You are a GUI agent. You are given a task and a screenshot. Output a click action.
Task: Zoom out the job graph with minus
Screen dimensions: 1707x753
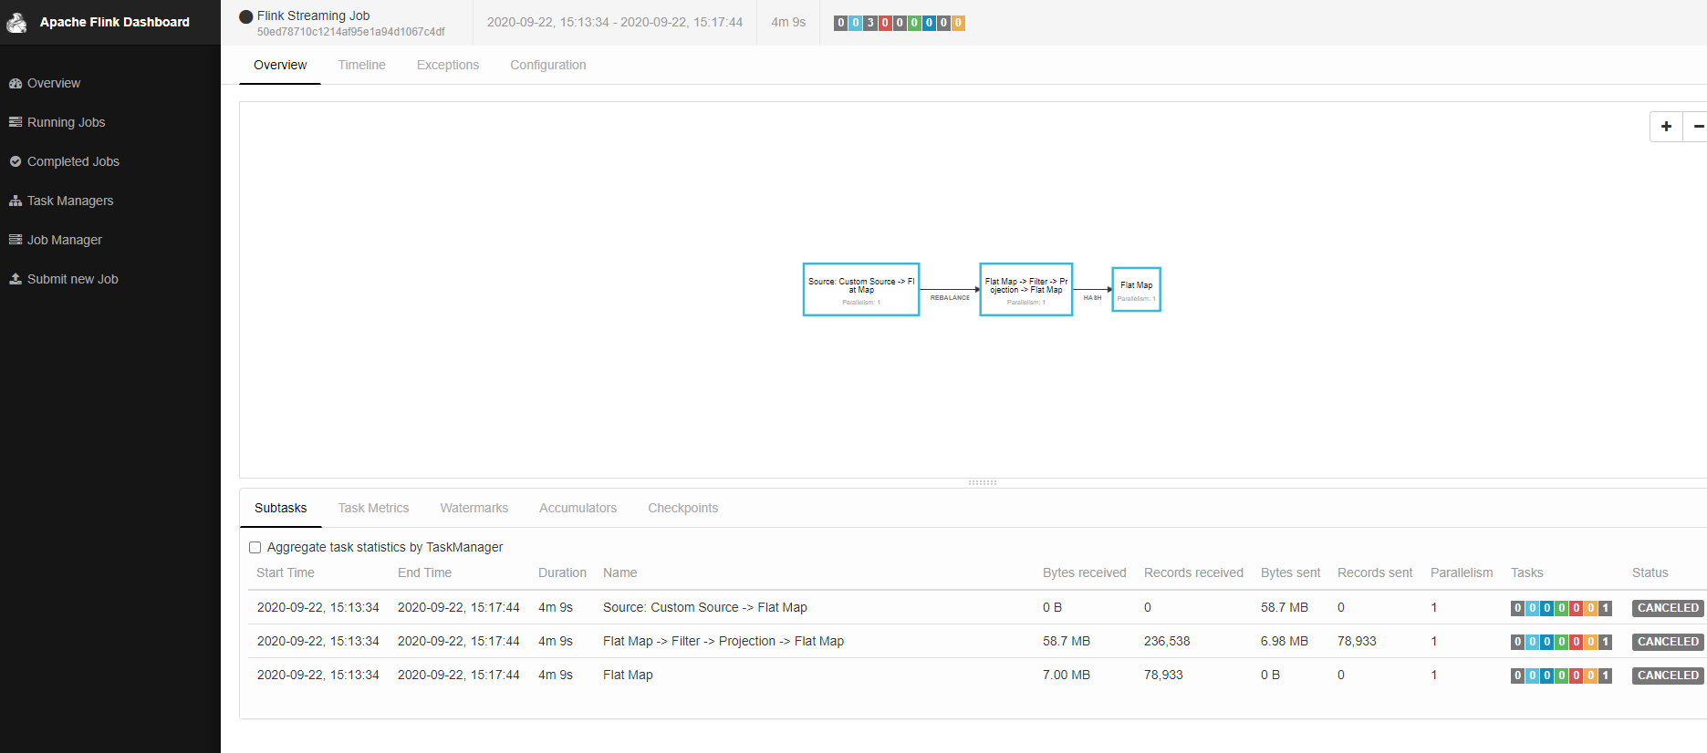coord(1697,127)
